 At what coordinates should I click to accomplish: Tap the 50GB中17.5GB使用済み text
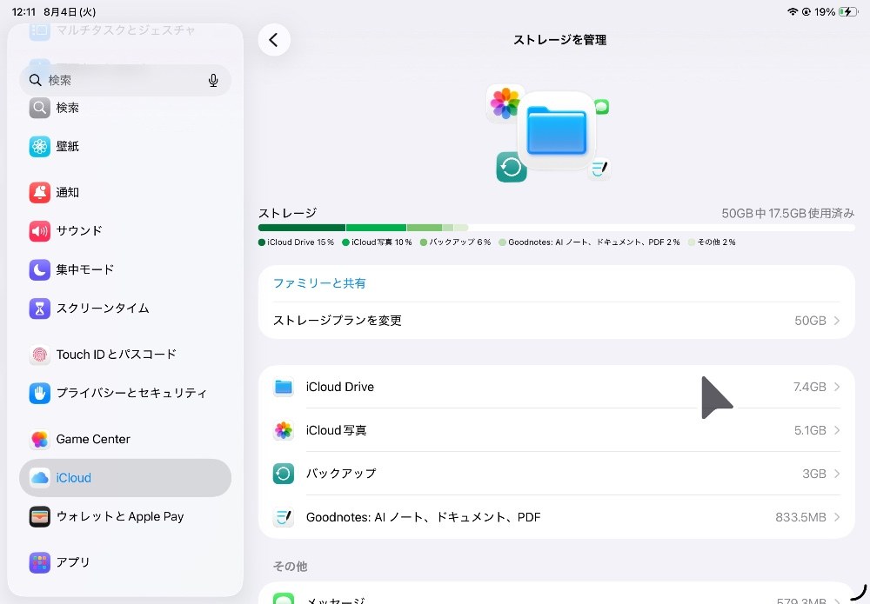(x=788, y=213)
